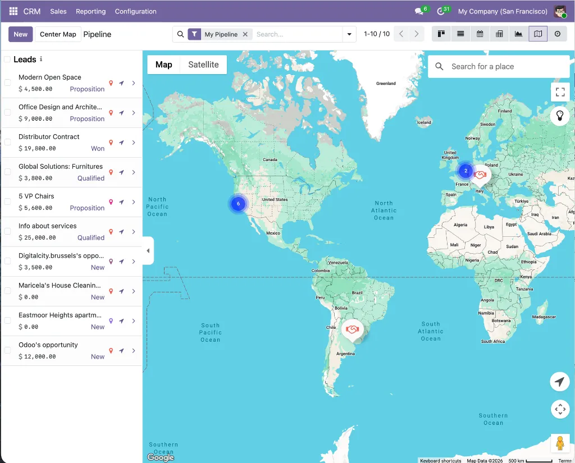Navigate to Distributor Contract with arrow icon
575x463 pixels.
(121, 143)
